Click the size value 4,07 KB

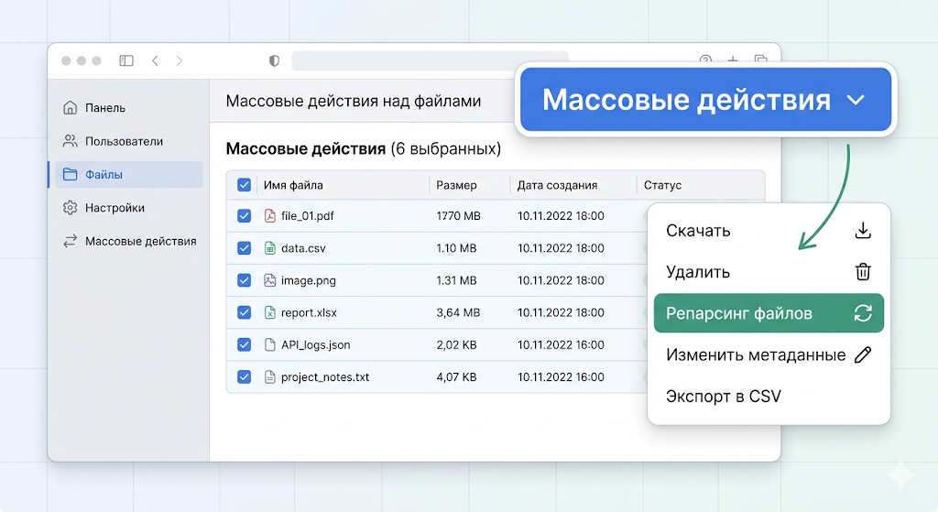click(456, 376)
